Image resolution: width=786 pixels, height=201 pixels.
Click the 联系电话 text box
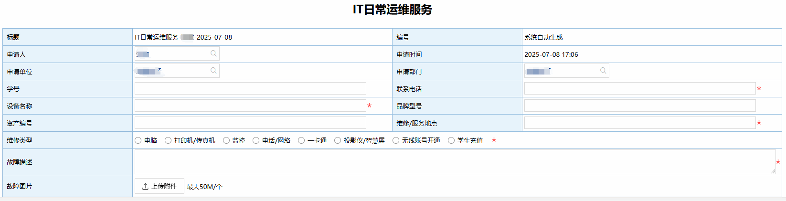pyautogui.click(x=639, y=88)
